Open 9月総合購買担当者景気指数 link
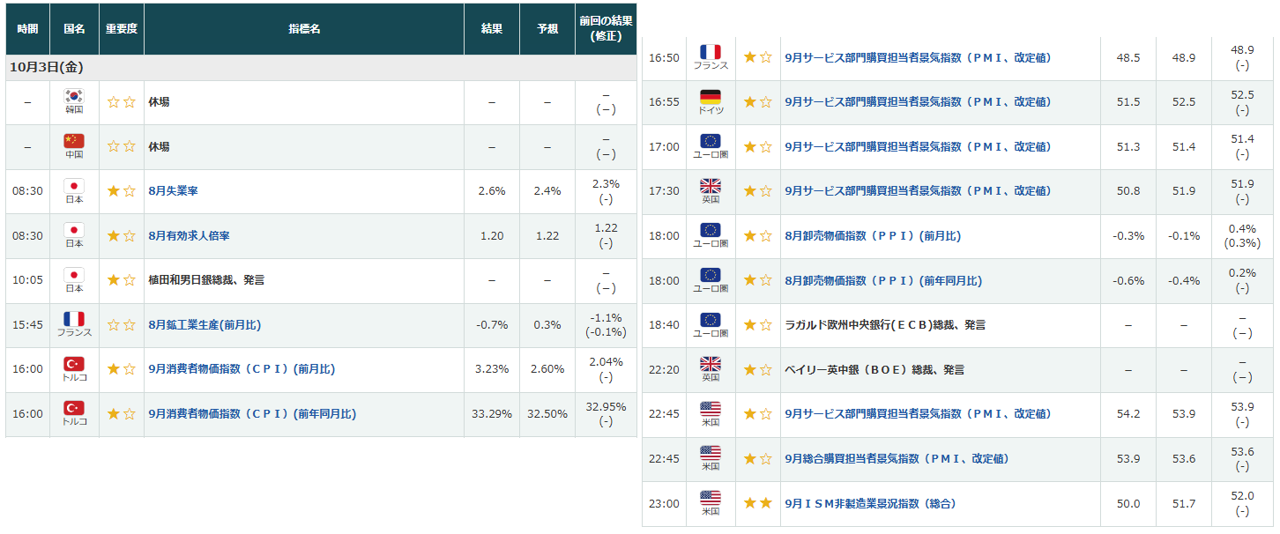1280x534 pixels. point(897,459)
